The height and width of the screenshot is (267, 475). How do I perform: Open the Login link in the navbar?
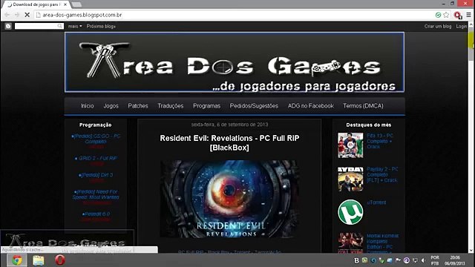pyautogui.click(x=462, y=27)
